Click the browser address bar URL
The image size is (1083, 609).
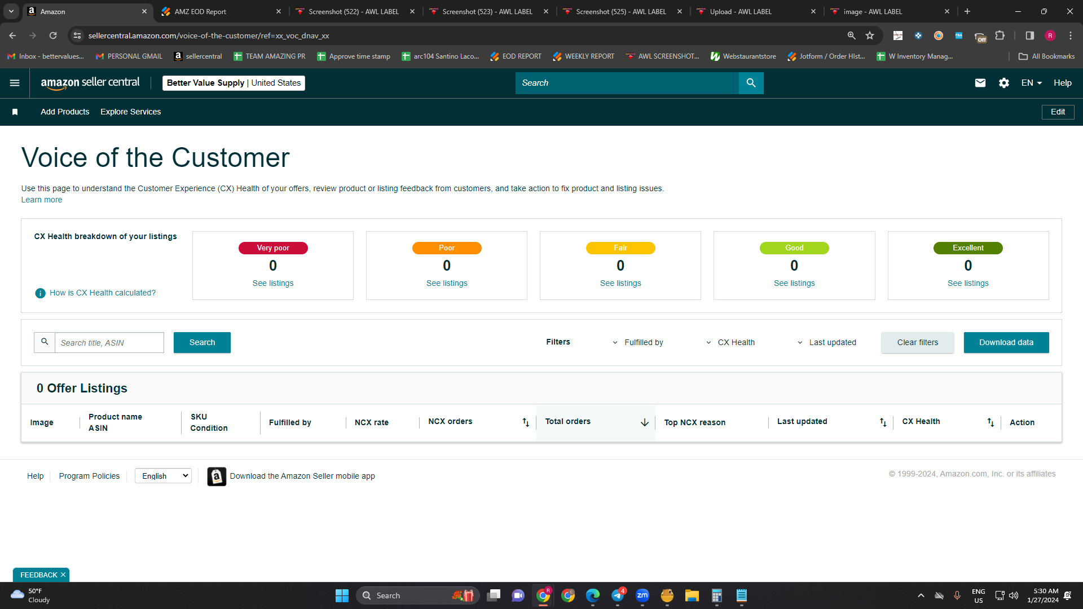[209, 36]
